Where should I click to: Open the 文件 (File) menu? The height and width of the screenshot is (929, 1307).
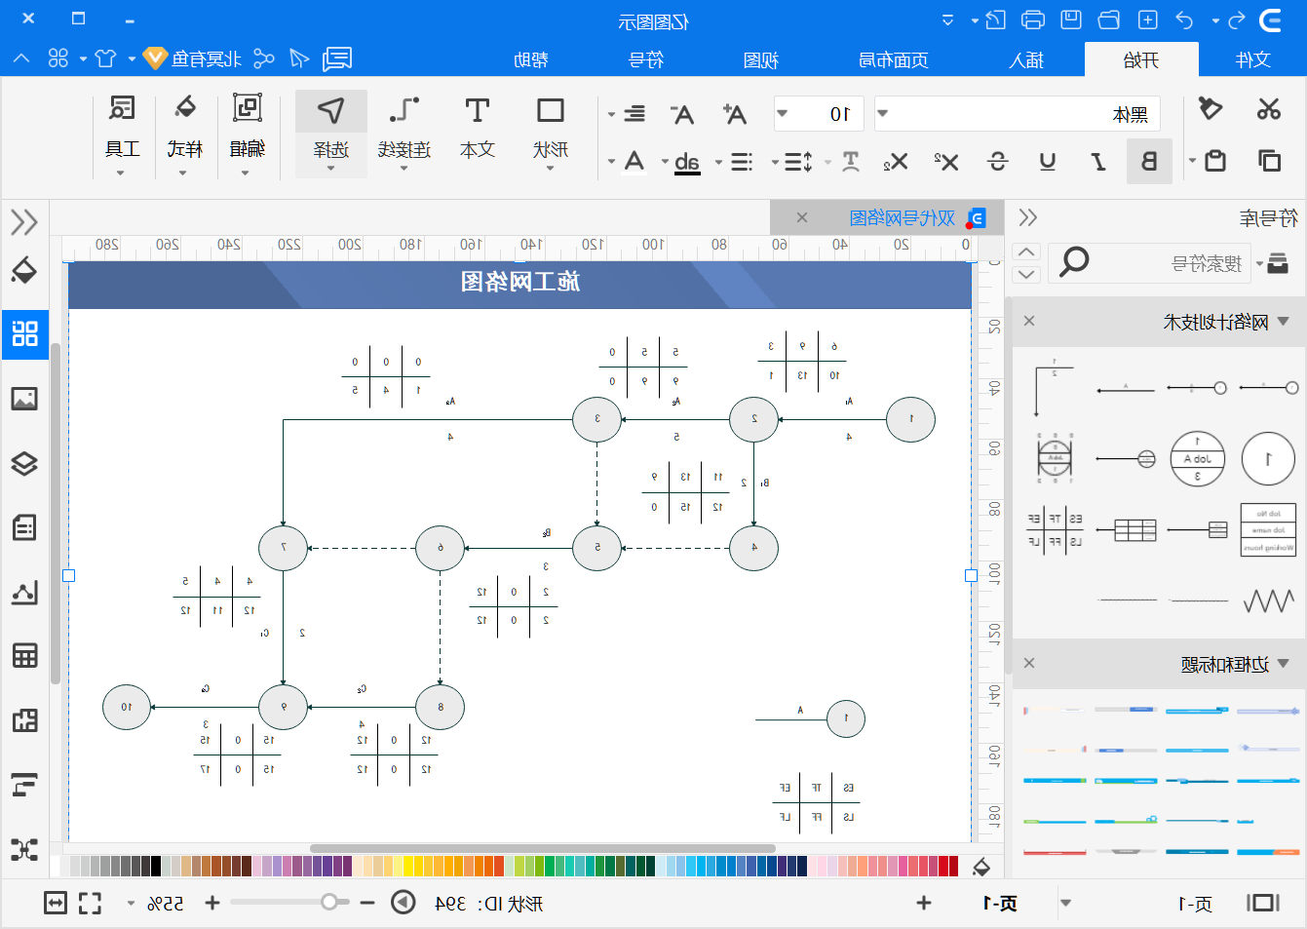click(1252, 59)
